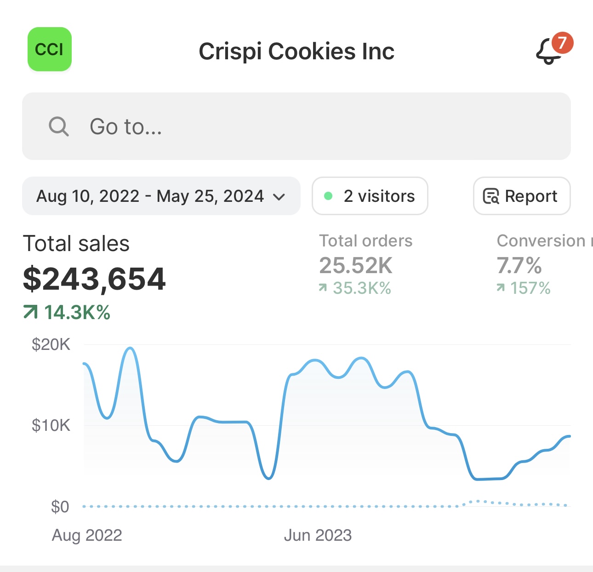Click the green live visitors dot
Viewport: 593px width, 572px height.
coord(328,196)
